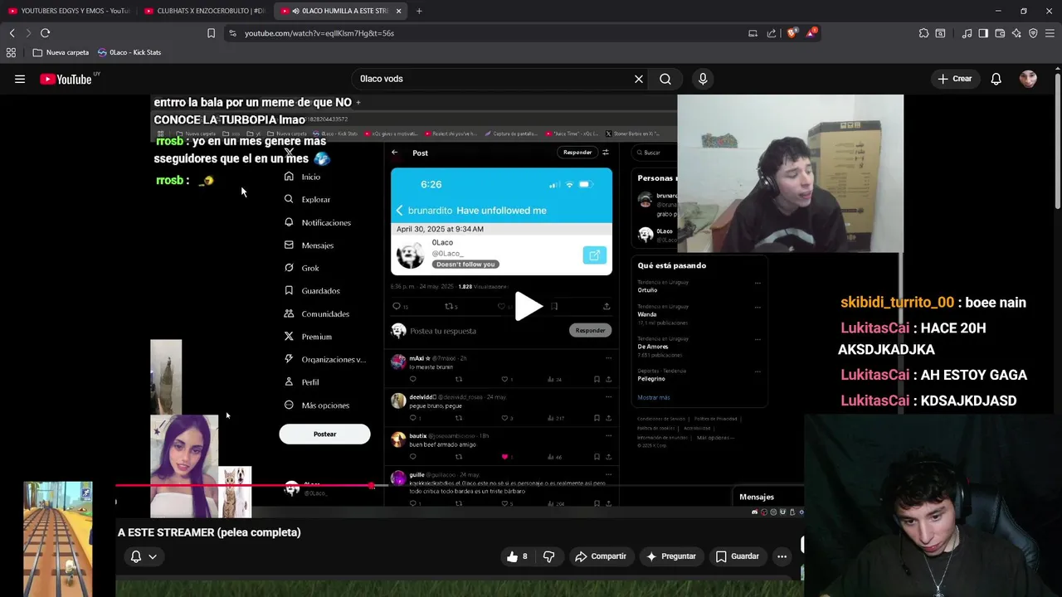
Task: Select the 0LACO HUMILLA A ESTE STR tab
Action: click(x=339, y=11)
